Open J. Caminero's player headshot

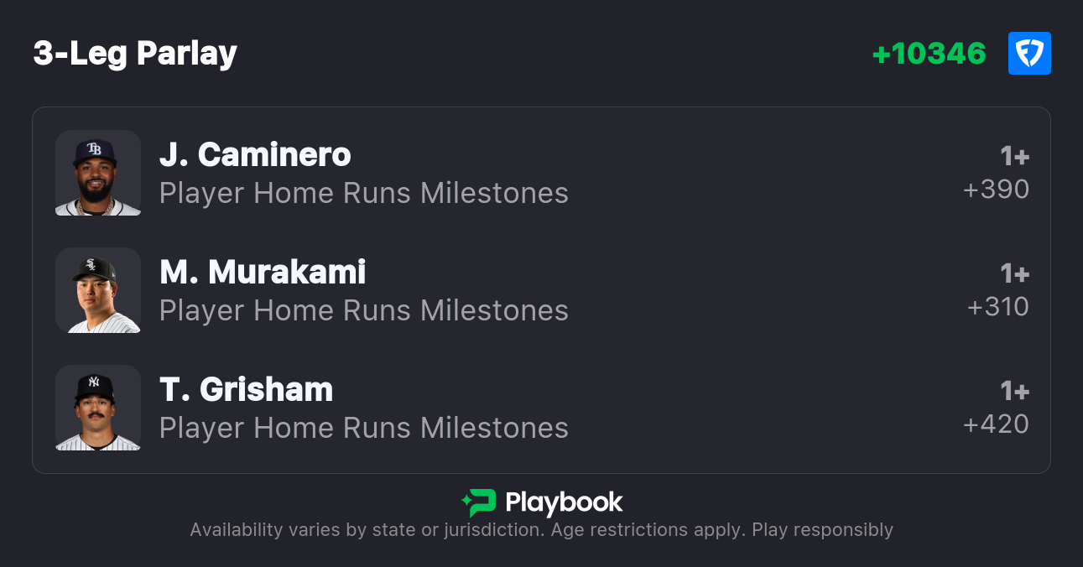click(98, 173)
